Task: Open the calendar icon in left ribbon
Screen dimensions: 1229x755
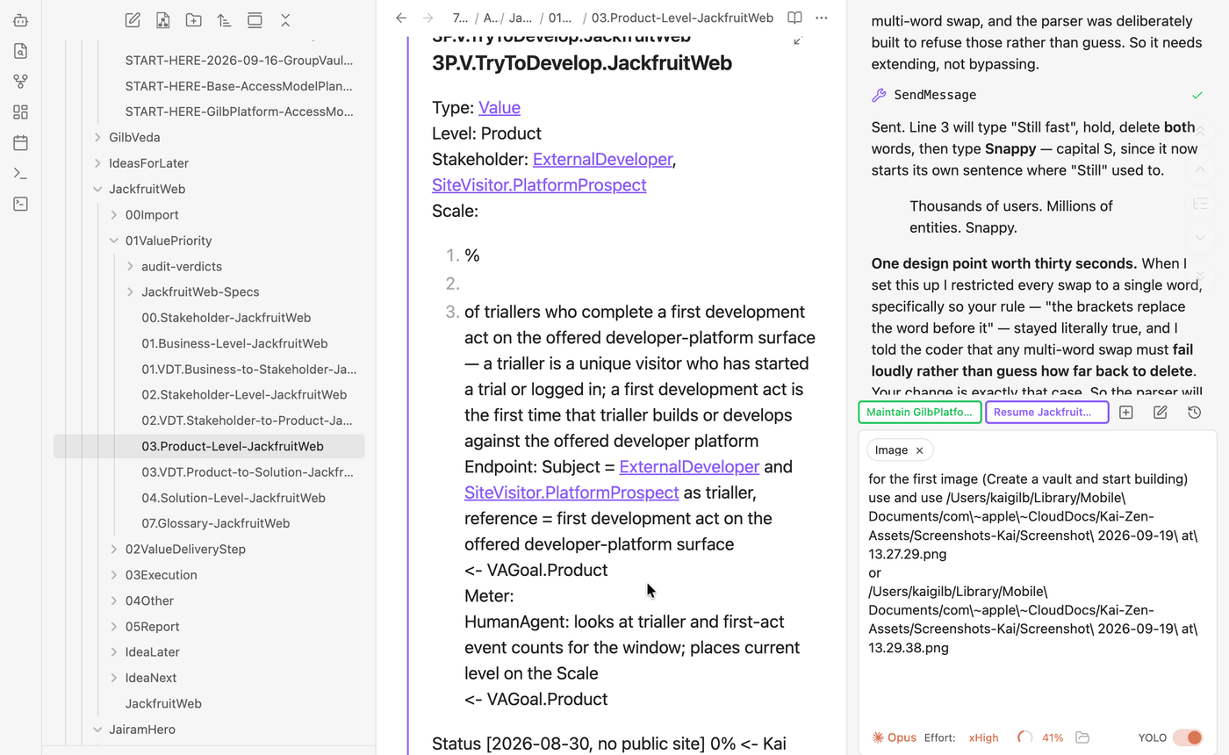Action: 21,142
